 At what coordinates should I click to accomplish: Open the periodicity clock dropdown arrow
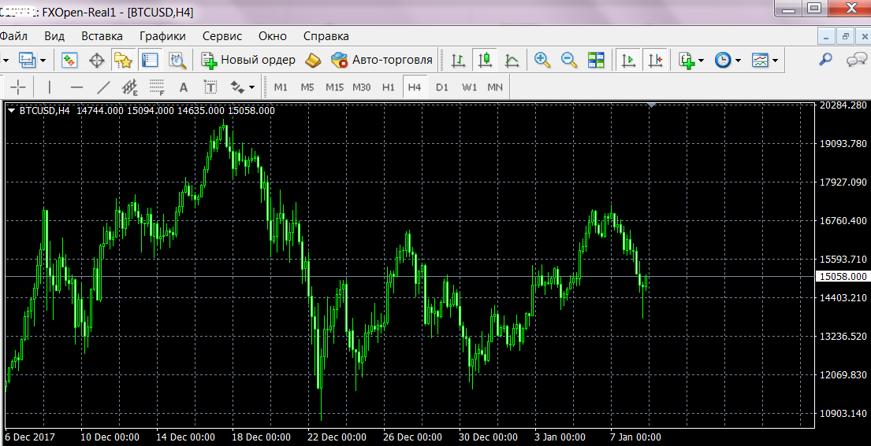738,61
